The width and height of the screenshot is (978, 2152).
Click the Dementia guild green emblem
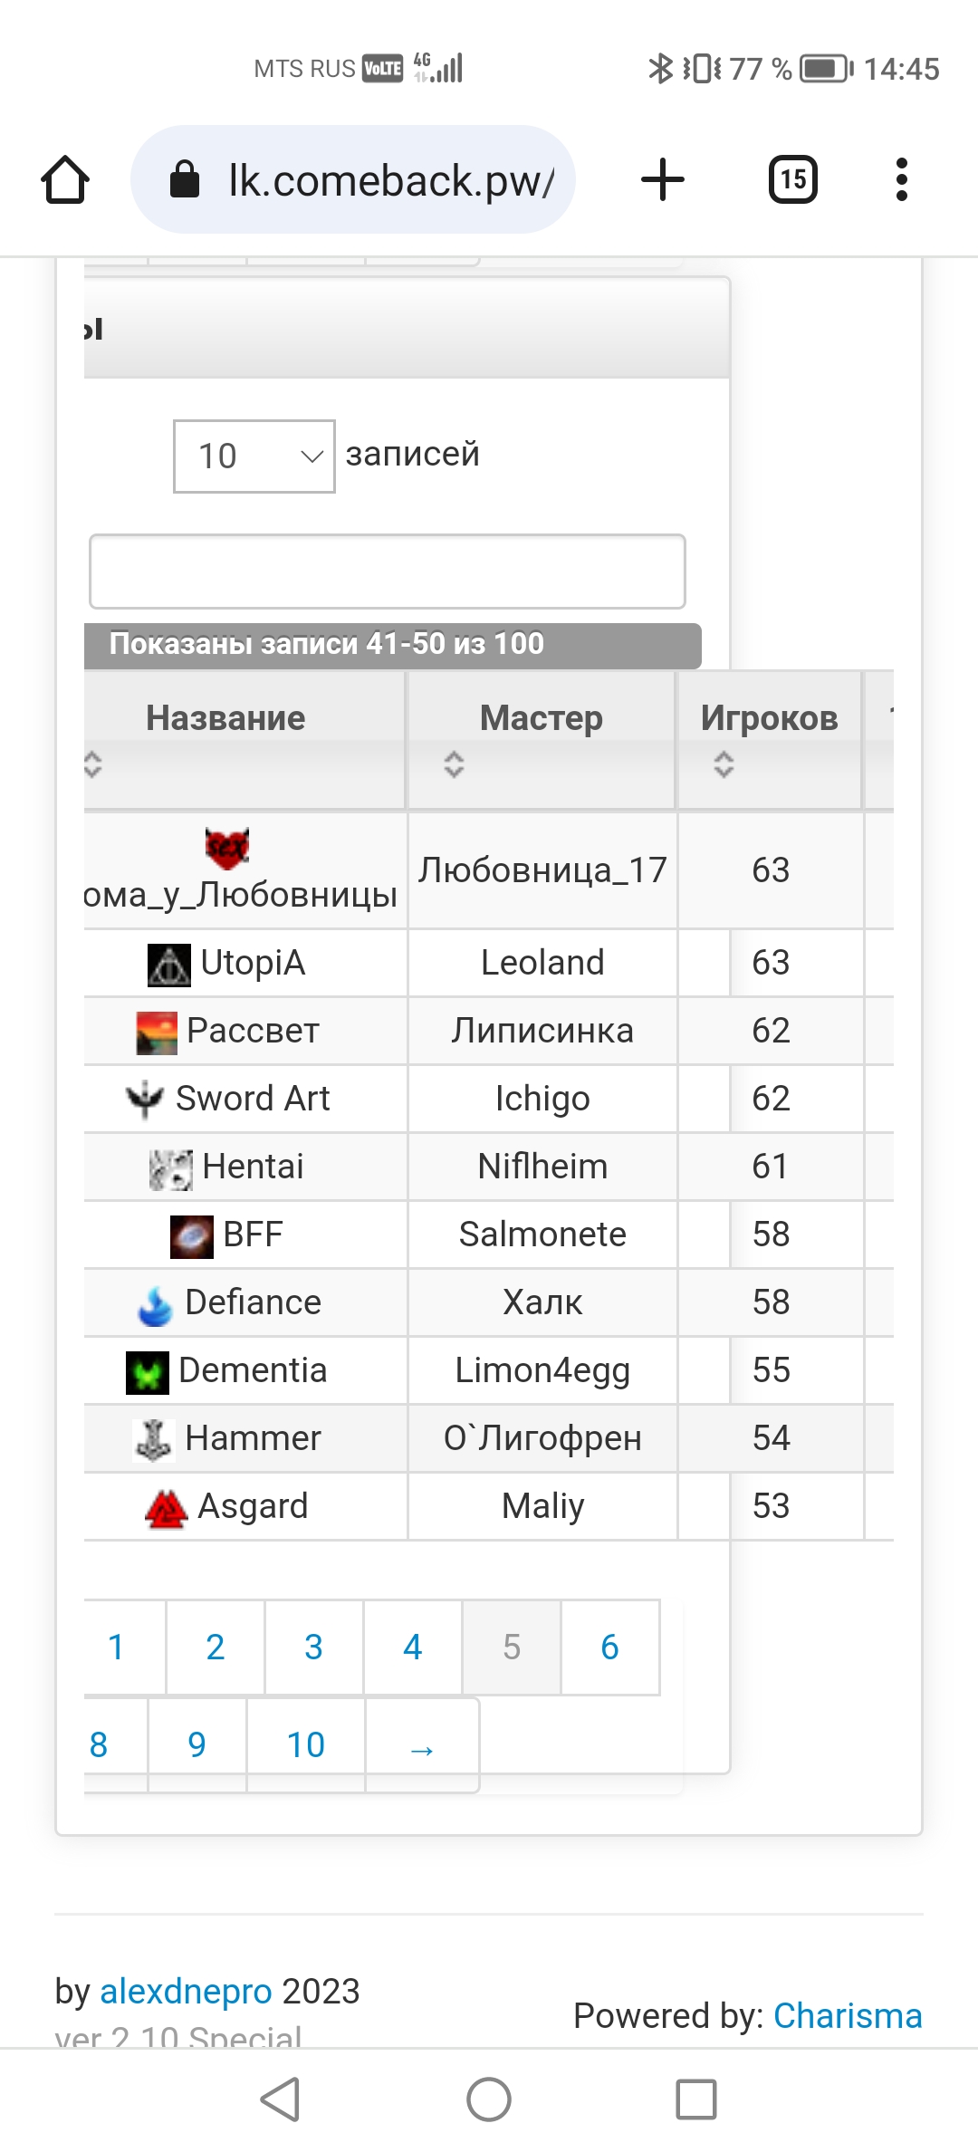148,1372
